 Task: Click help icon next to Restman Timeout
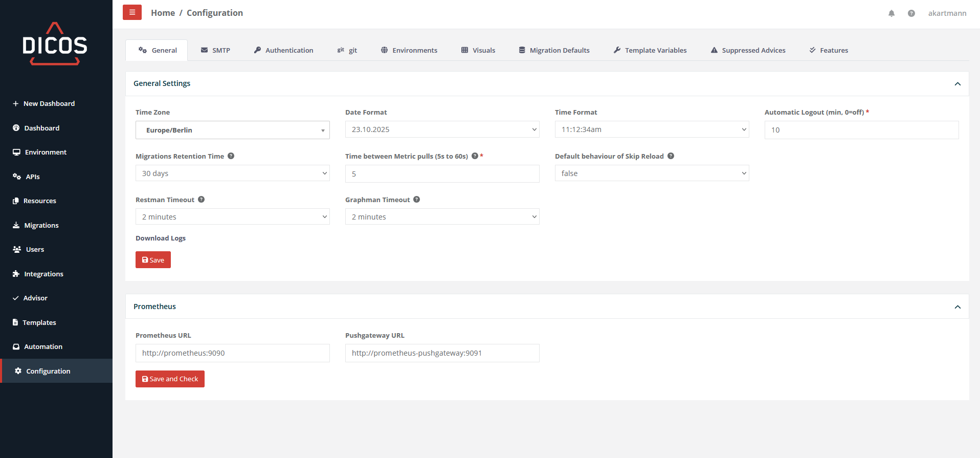[202, 200]
